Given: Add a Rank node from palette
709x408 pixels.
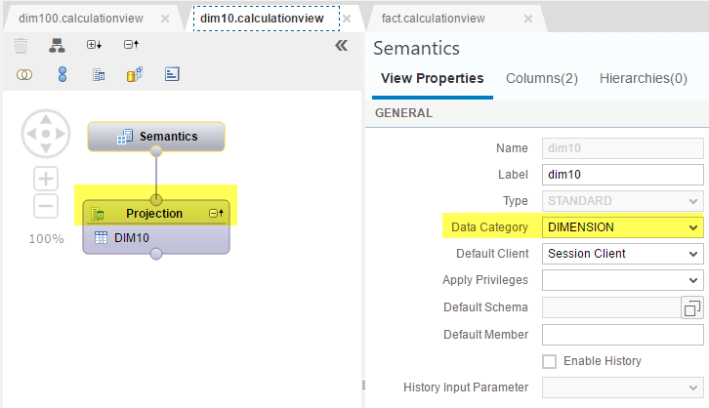Looking at the screenshot, I should [x=172, y=74].
